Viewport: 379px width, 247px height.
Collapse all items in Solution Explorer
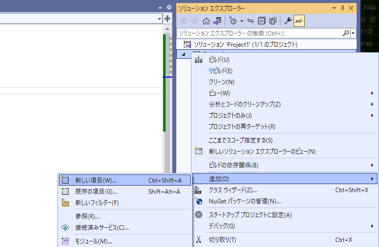pos(262,21)
